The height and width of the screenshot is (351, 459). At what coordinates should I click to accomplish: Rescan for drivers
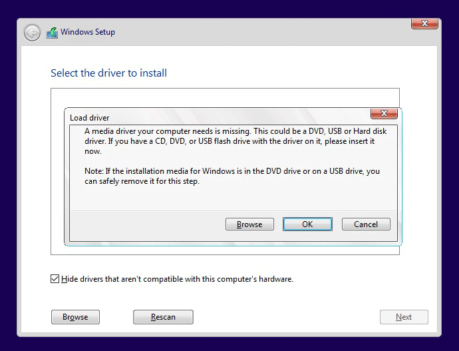coord(163,317)
